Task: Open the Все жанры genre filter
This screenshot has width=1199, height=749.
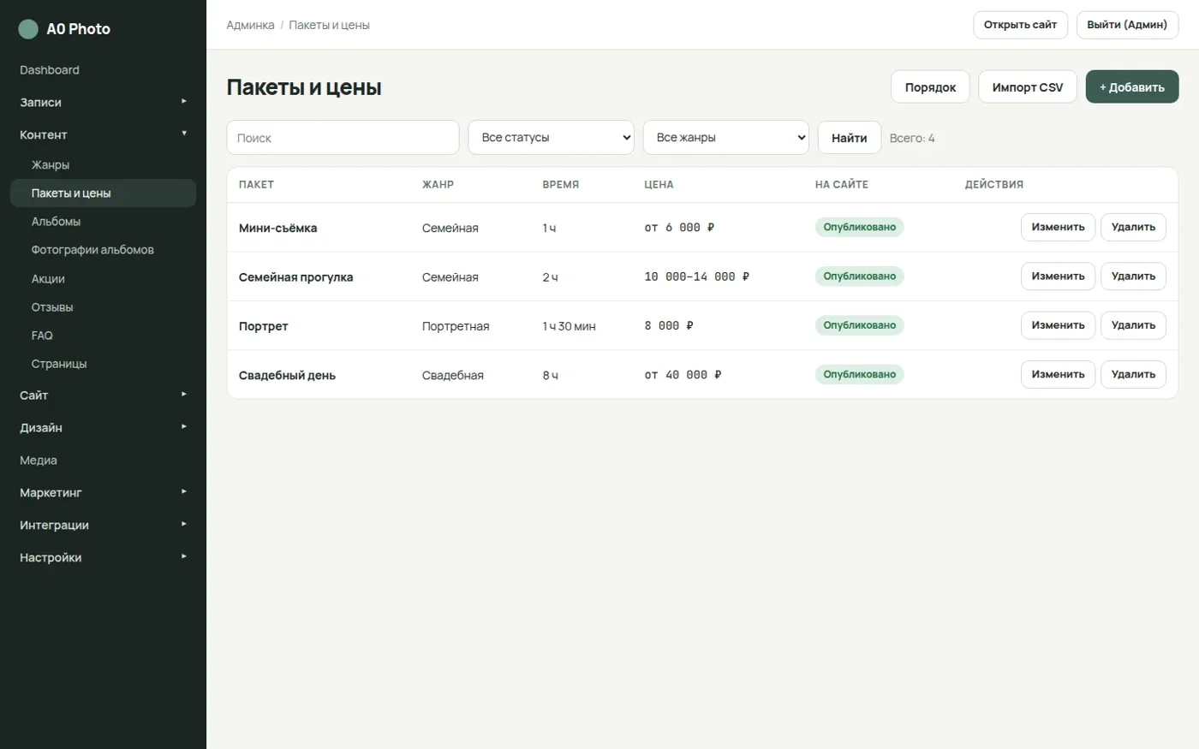Action: pos(725,138)
